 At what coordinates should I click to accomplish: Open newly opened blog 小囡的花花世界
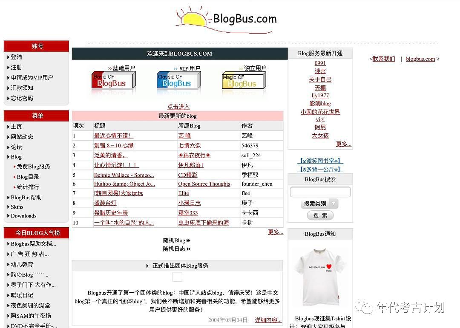320,112
